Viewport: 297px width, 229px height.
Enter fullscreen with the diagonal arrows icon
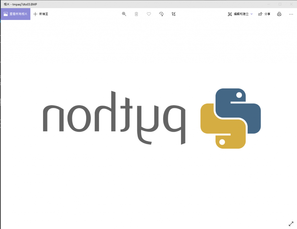pyautogui.click(x=291, y=224)
